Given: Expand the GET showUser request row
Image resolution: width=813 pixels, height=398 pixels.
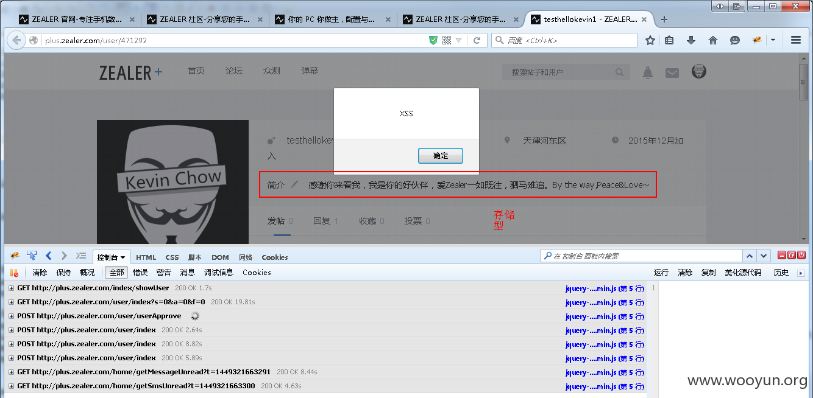Looking at the screenshot, I should pos(12,288).
